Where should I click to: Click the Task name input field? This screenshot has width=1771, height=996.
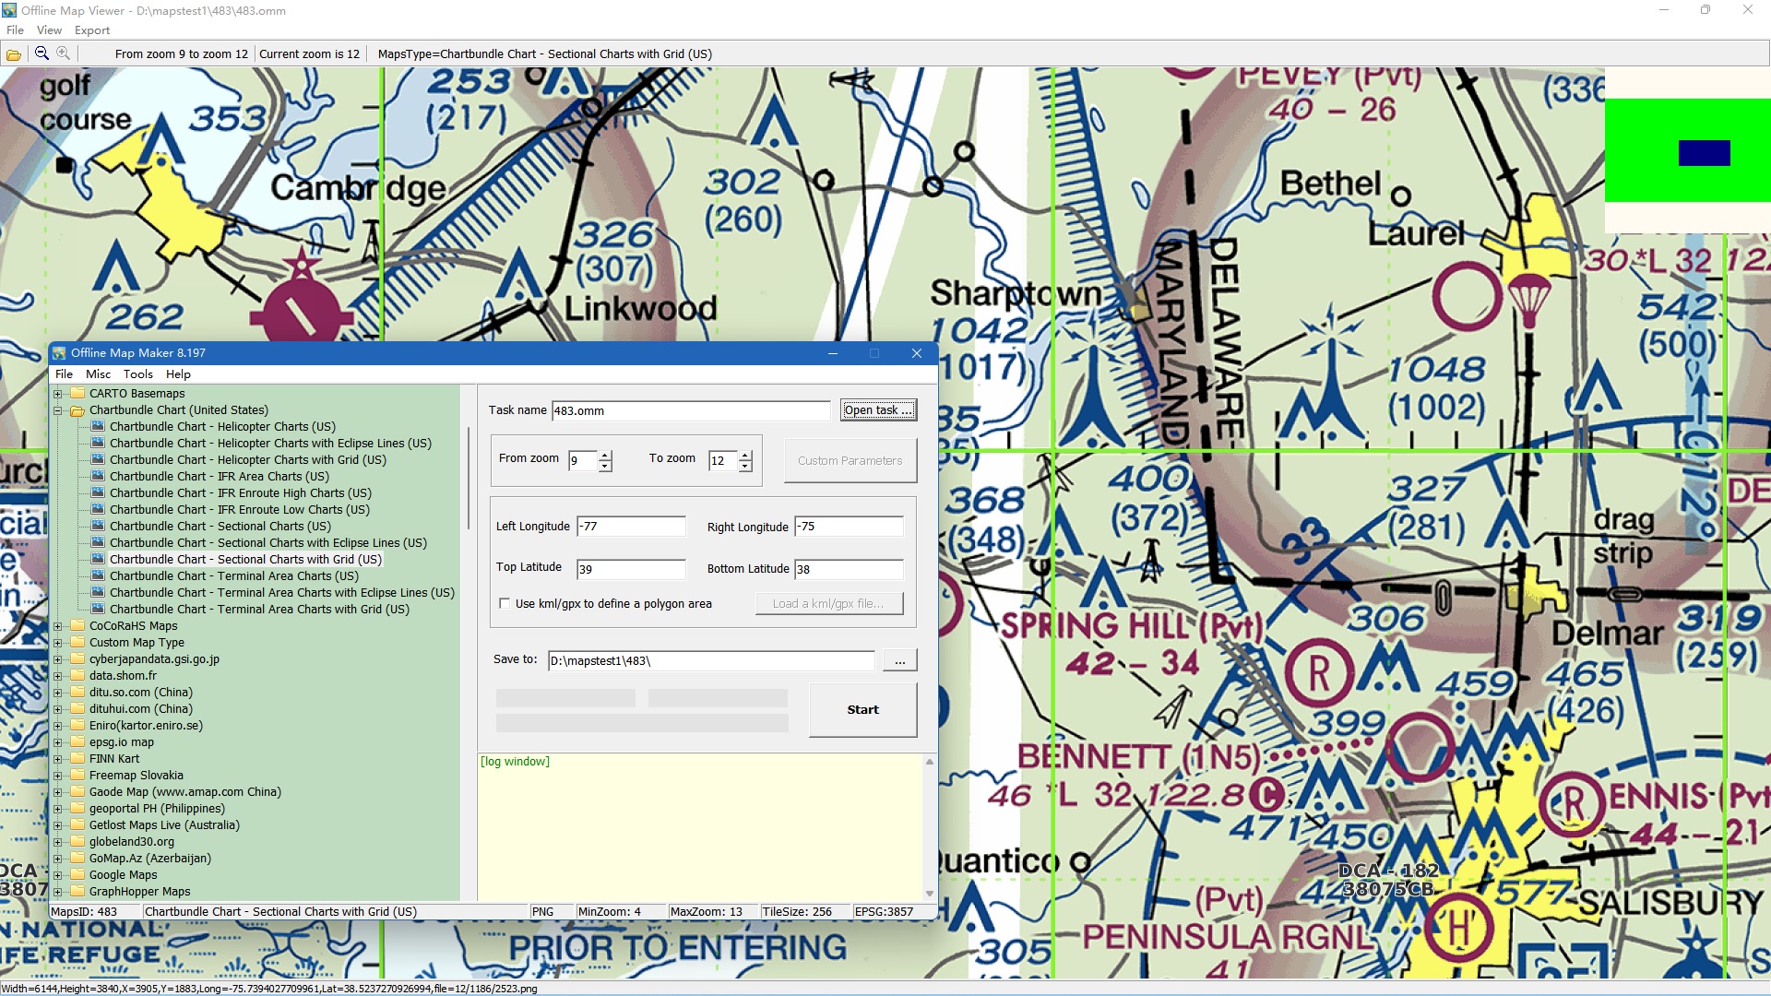[x=691, y=411]
